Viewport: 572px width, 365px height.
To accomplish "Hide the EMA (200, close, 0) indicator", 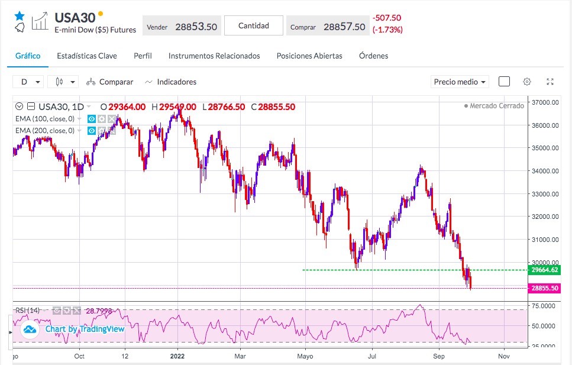I will coord(92,131).
